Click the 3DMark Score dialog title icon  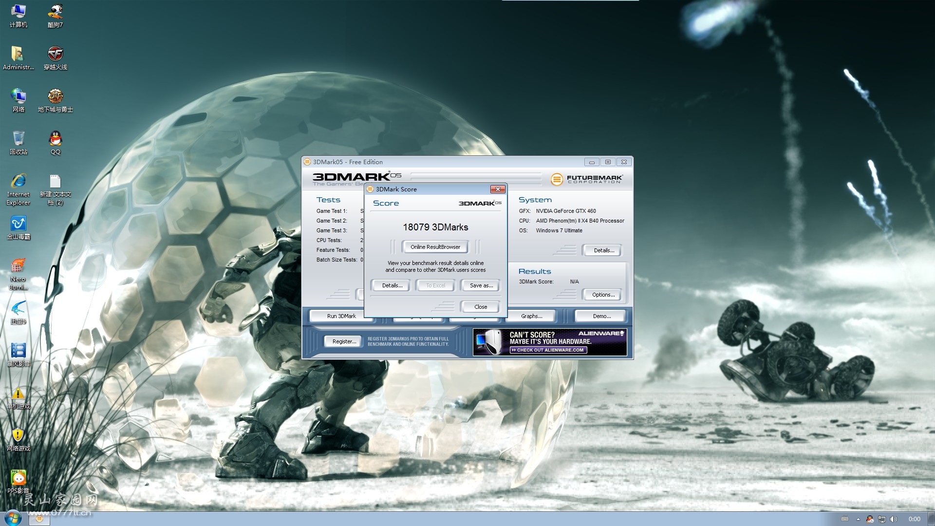tap(370, 189)
